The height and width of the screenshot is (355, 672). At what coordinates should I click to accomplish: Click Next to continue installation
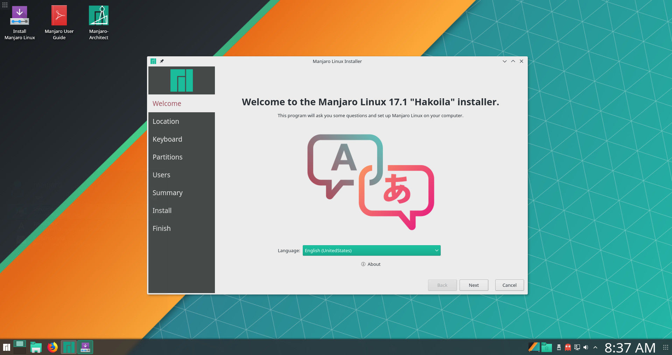point(474,285)
